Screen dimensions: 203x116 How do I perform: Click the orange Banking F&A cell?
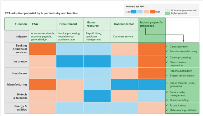click(x=43, y=49)
